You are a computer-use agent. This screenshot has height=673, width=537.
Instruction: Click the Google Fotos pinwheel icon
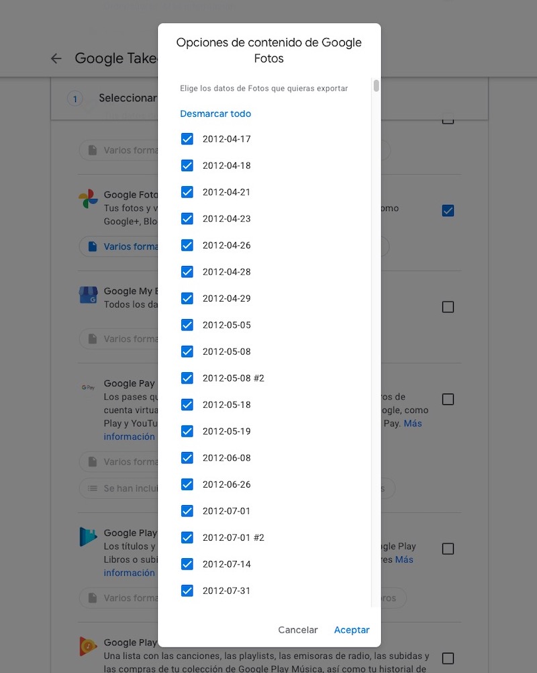[x=88, y=199]
